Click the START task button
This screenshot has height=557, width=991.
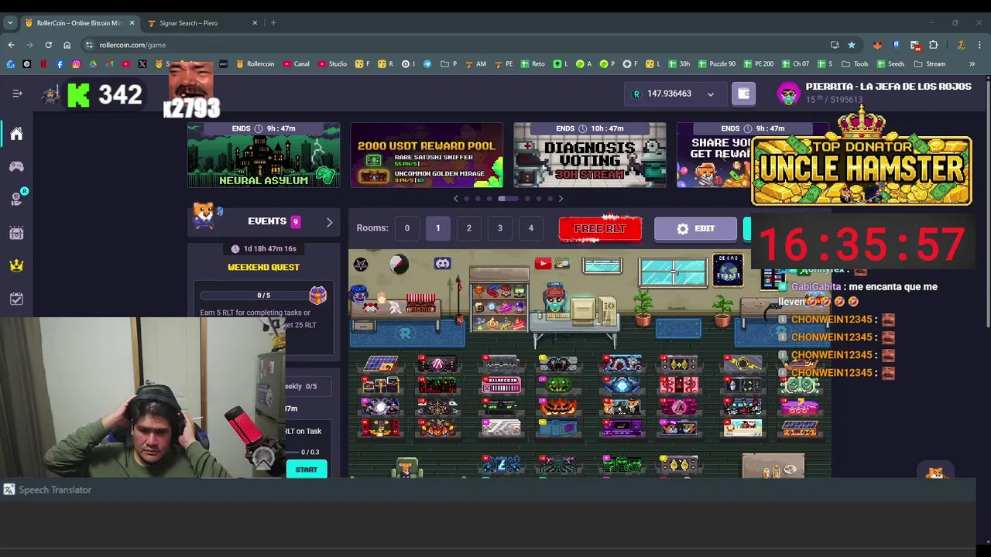click(307, 470)
